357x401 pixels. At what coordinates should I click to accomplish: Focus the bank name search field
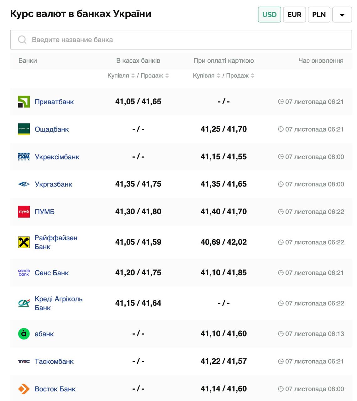click(181, 40)
